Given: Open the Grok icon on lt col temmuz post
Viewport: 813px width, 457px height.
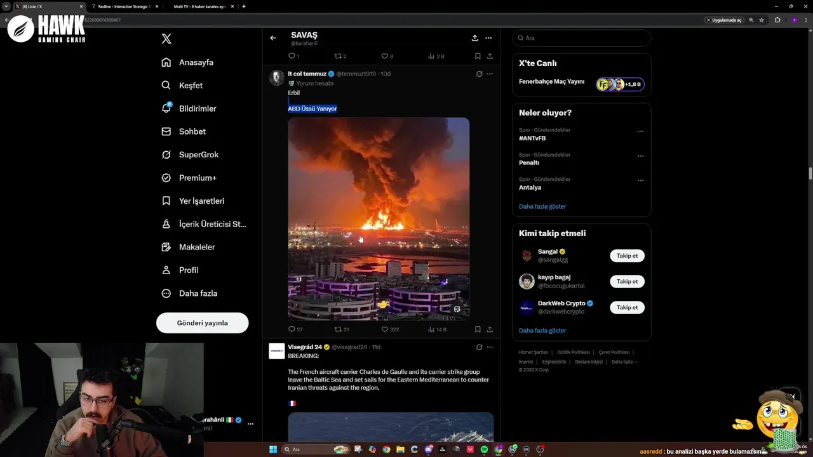Looking at the screenshot, I should pyautogui.click(x=479, y=74).
